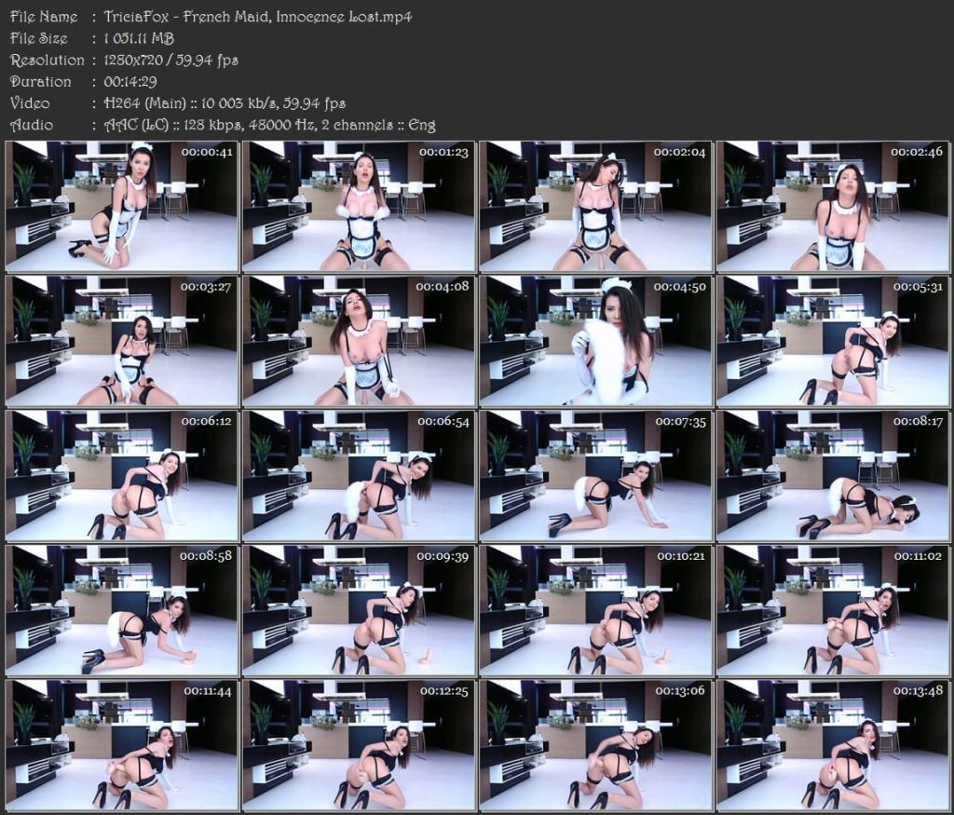The height and width of the screenshot is (815, 954).
Task: Choose the thumbnail at timestamp 00:09:39
Action: 360,610
